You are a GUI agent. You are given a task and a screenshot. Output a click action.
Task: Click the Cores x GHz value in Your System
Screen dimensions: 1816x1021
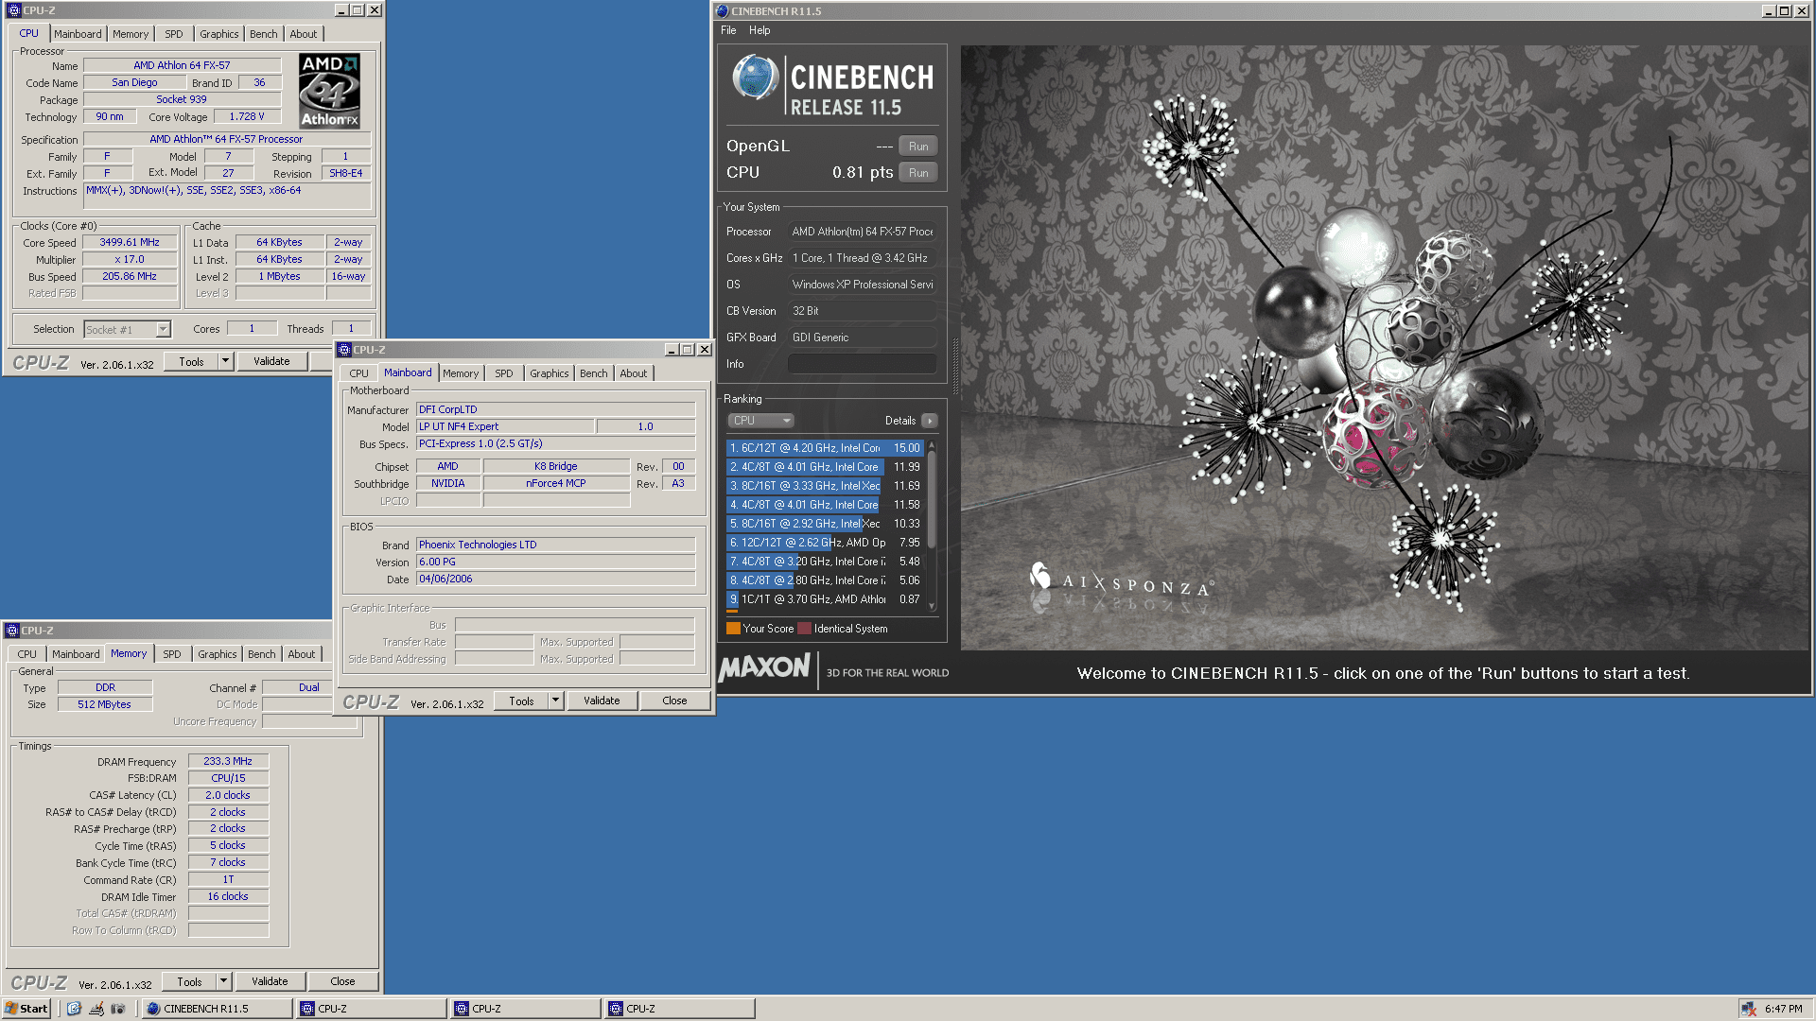point(862,258)
